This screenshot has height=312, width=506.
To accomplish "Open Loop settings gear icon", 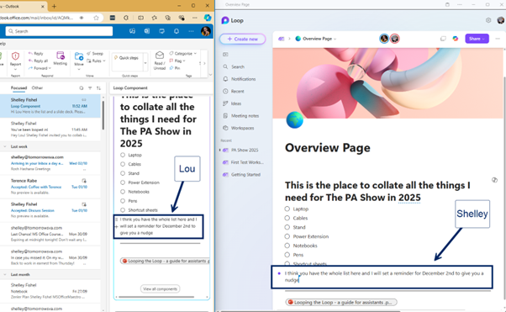I will click(488, 20).
